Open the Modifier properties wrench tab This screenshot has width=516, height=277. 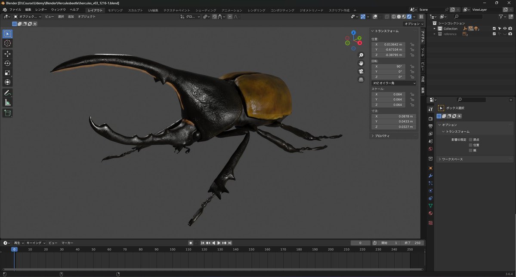tap(430, 176)
